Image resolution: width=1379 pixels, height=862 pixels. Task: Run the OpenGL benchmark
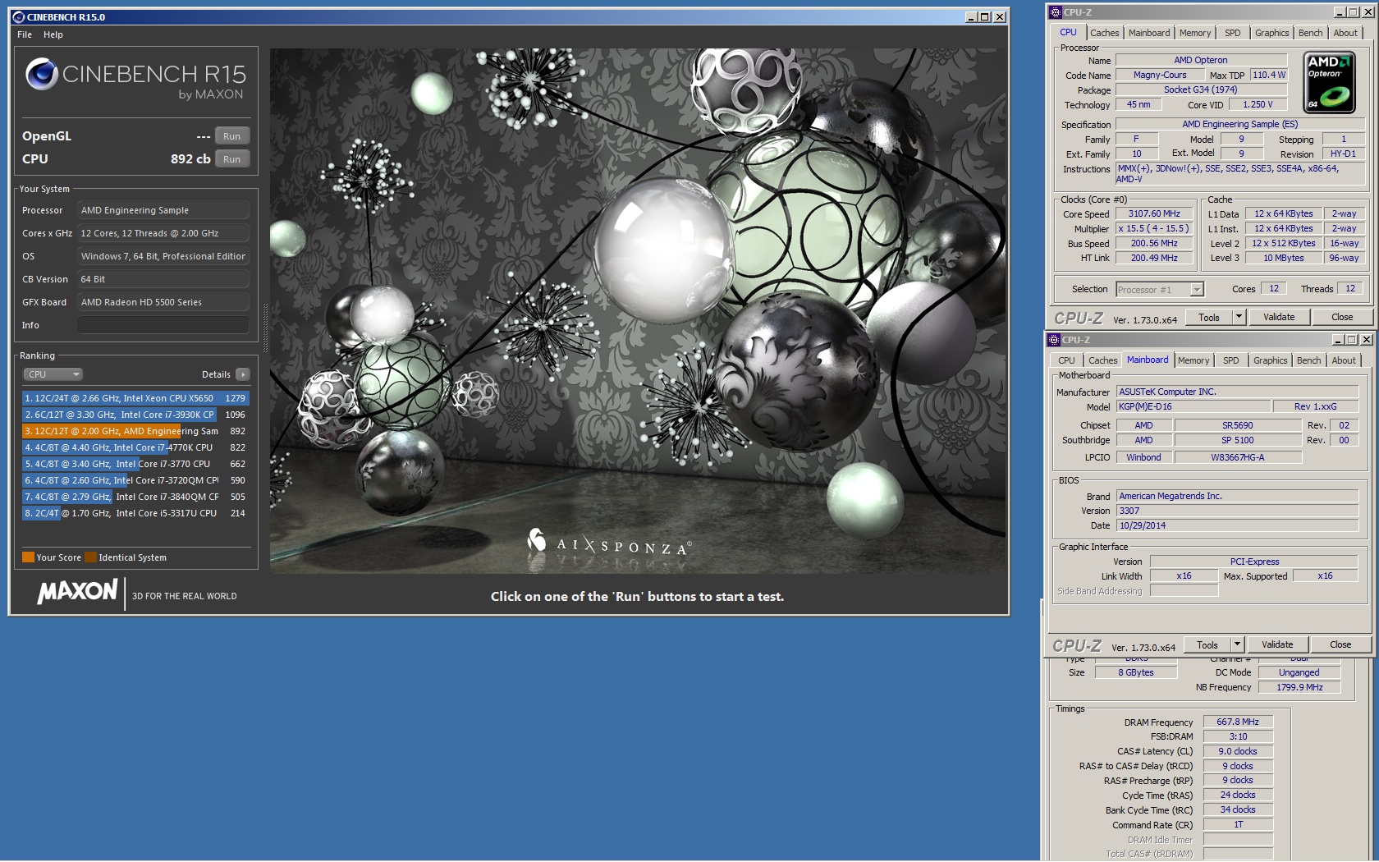[232, 136]
